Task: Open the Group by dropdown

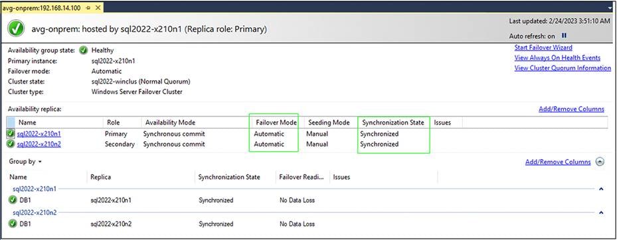Action: pyautogui.click(x=26, y=162)
